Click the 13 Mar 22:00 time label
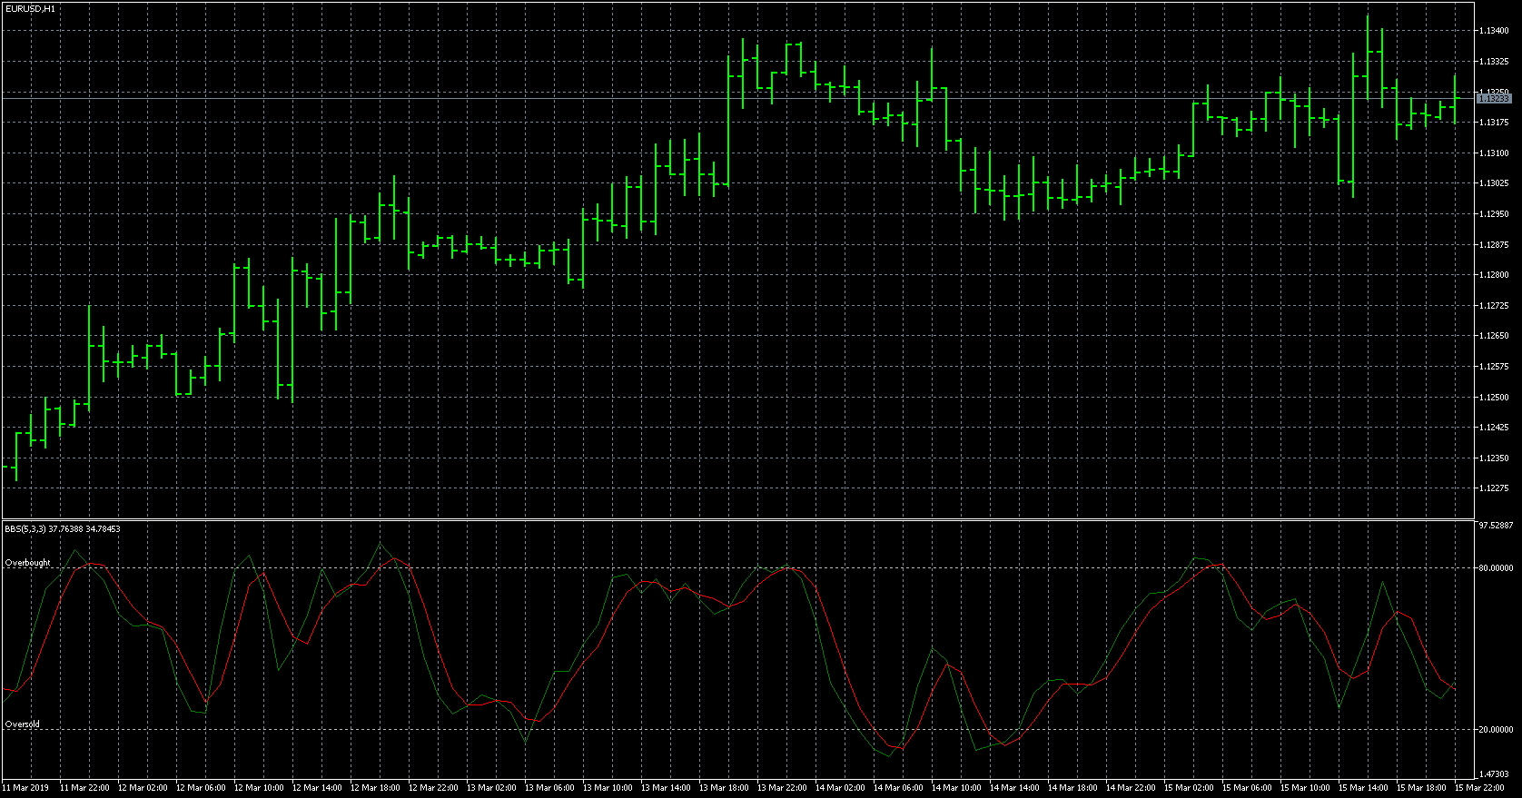The height and width of the screenshot is (798, 1522). coord(782,788)
